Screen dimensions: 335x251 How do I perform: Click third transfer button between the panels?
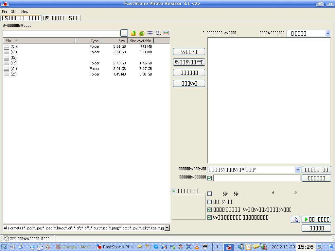(x=189, y=73)
